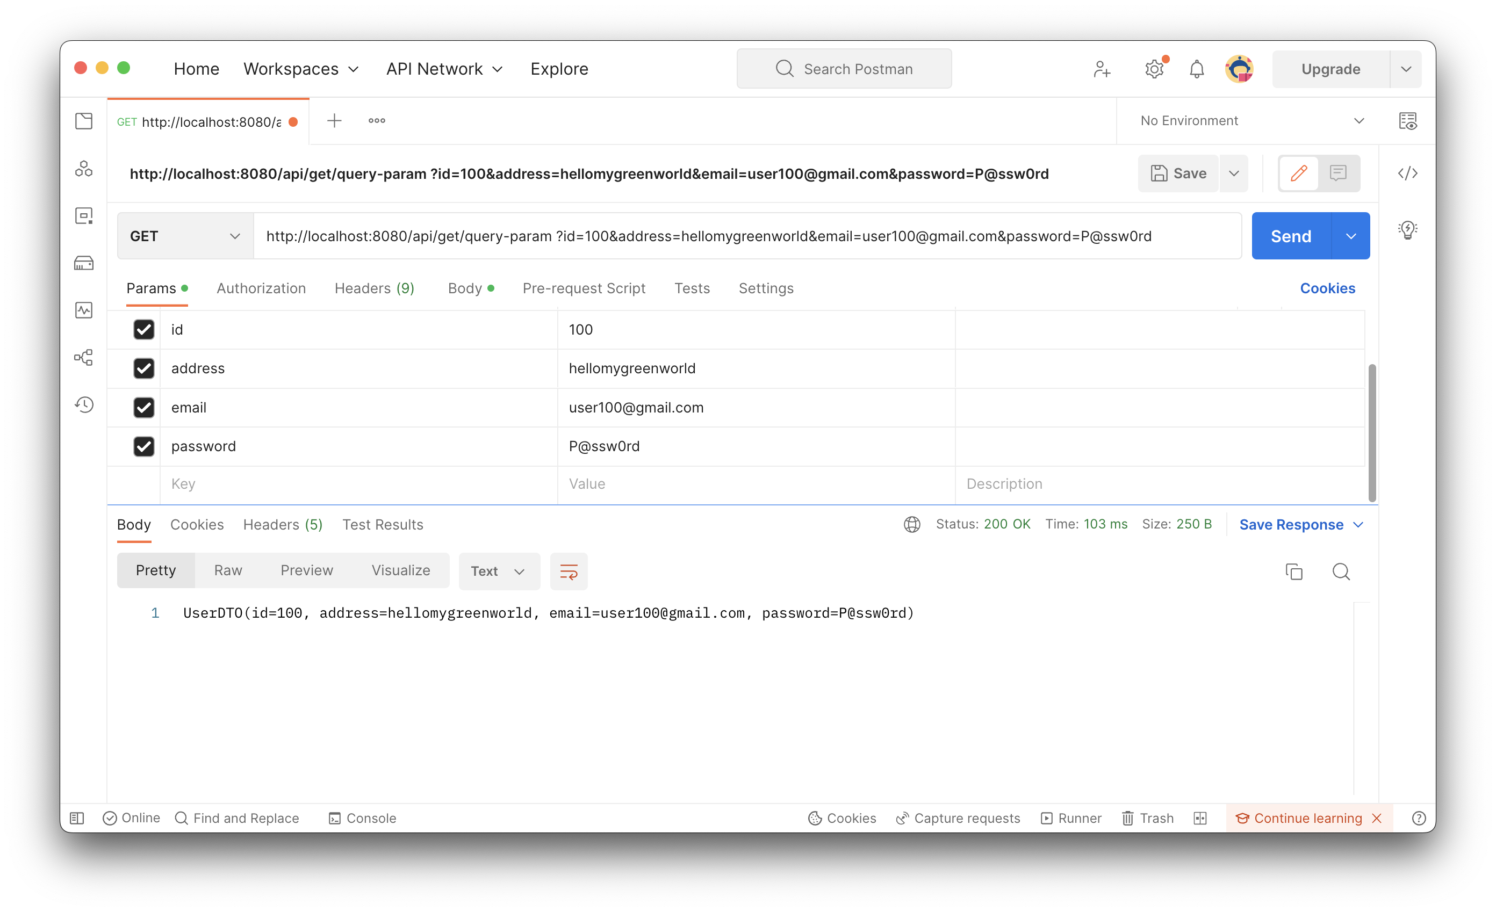Switch to the Authorization tab
The height and width of the screenshot is (912, 1496).
(261, 288)
